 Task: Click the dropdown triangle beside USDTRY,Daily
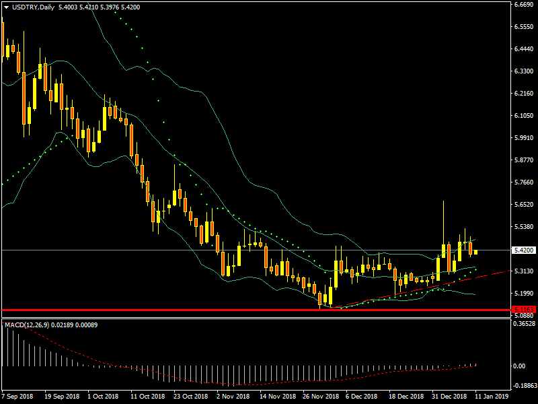pyautogui.click(x=6, y=7)
